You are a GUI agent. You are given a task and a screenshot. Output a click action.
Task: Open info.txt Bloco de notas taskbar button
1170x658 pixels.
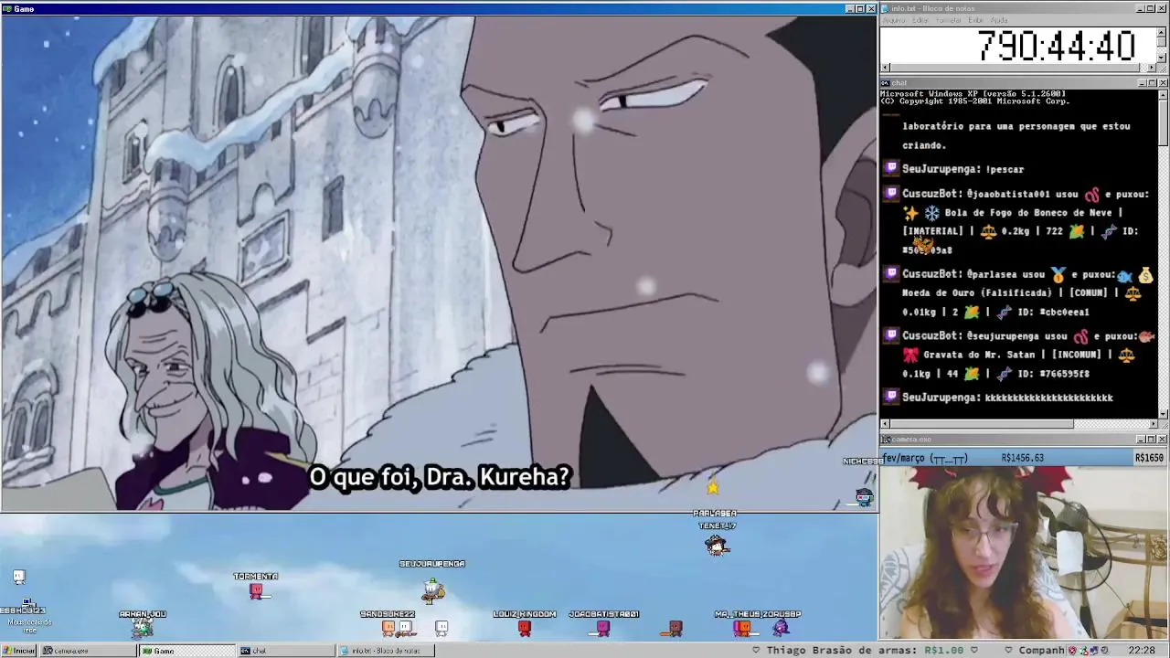pos(386,651)
